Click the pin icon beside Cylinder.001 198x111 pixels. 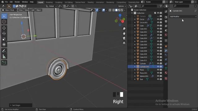click(x=195, y=11)
